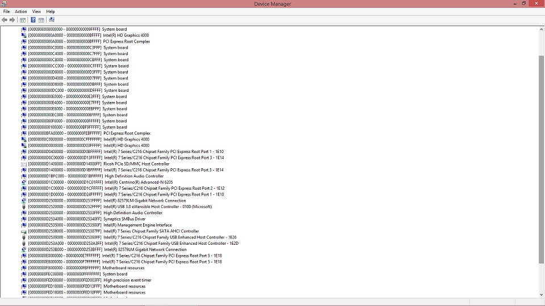This screenshot has height=306, width=545.
Task: Select Root Port 1 - 1E10 at D0400000
Action: point(126,152)
